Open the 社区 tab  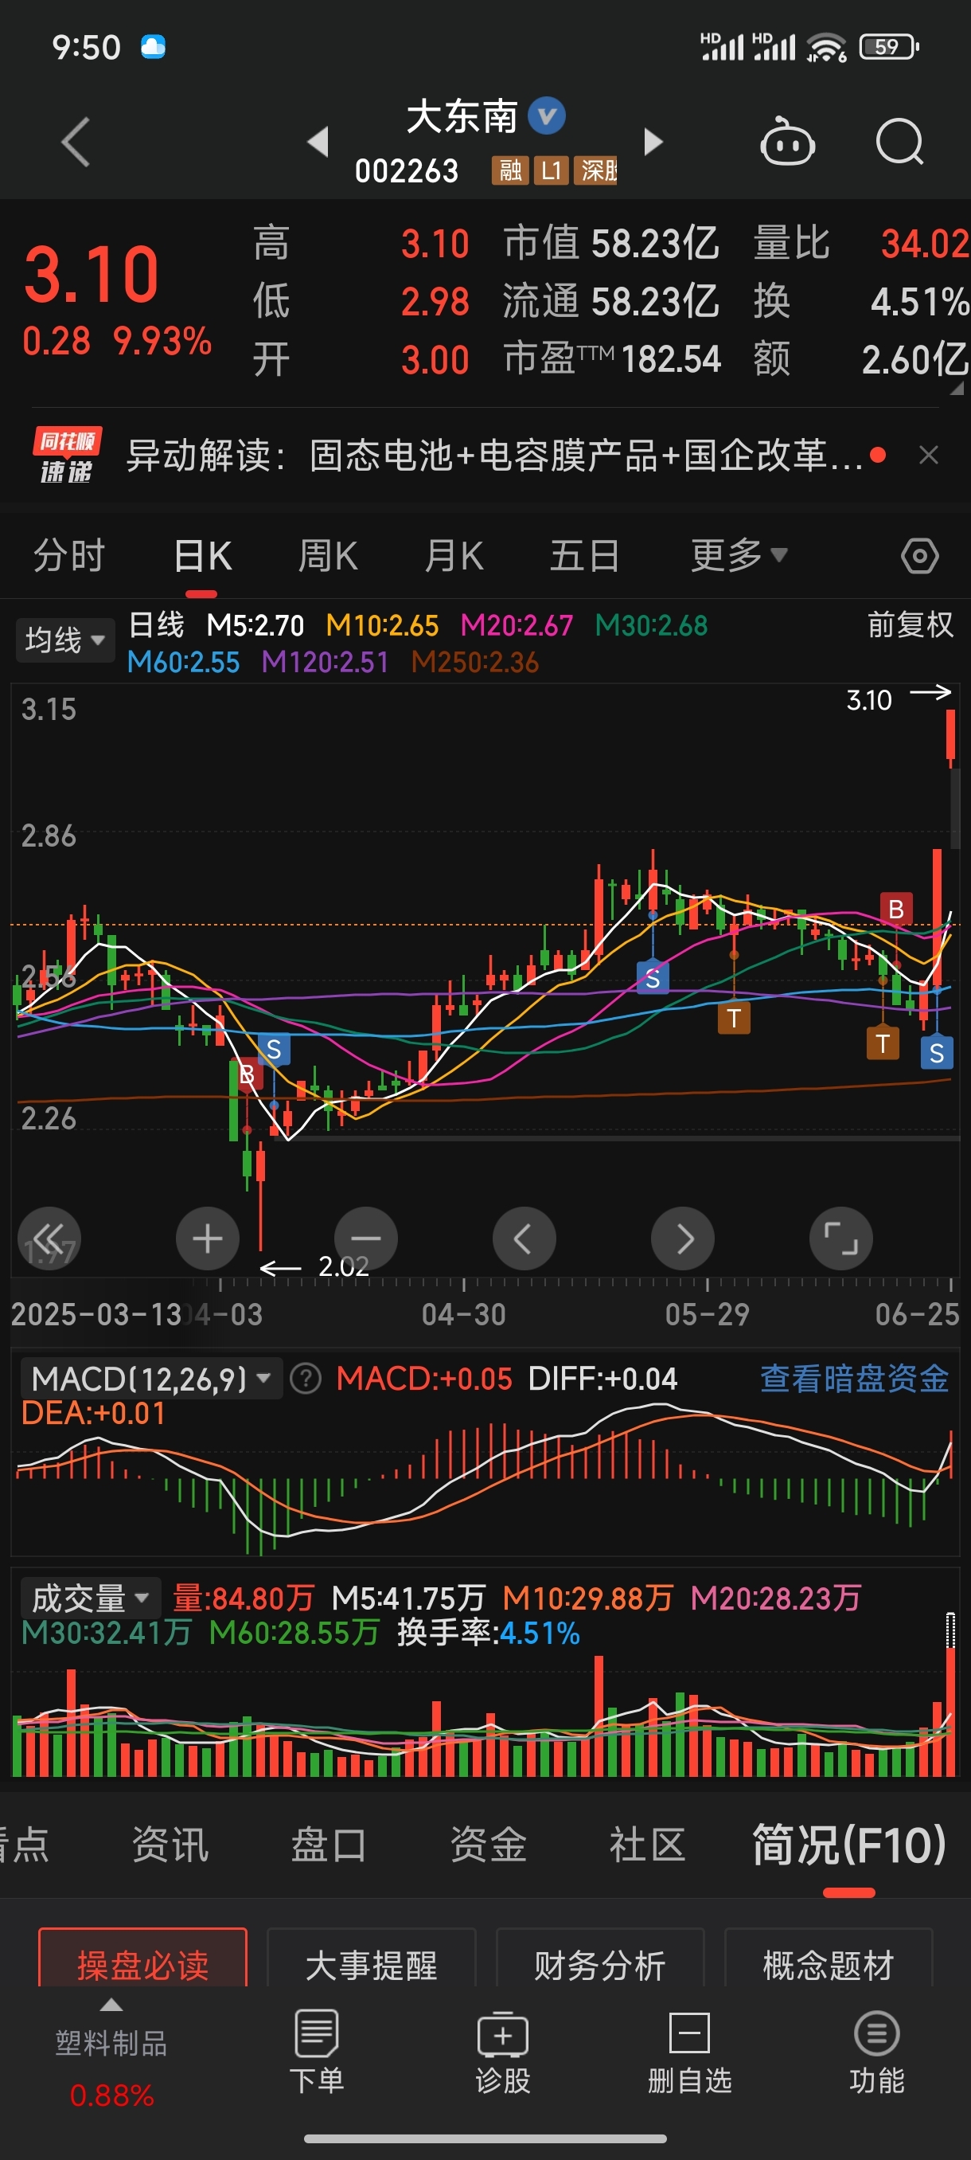648,1845
